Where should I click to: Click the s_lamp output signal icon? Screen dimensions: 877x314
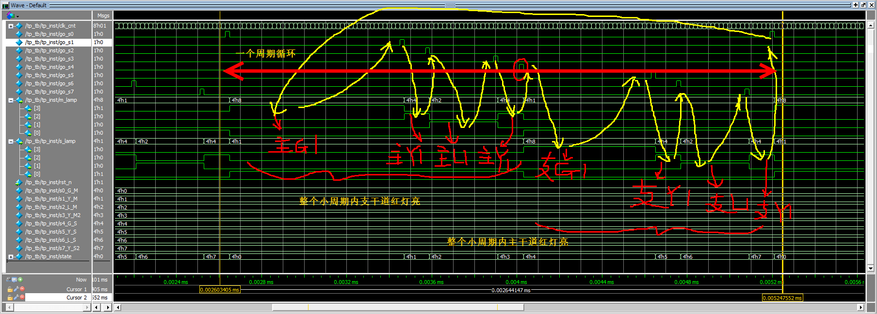19,141
